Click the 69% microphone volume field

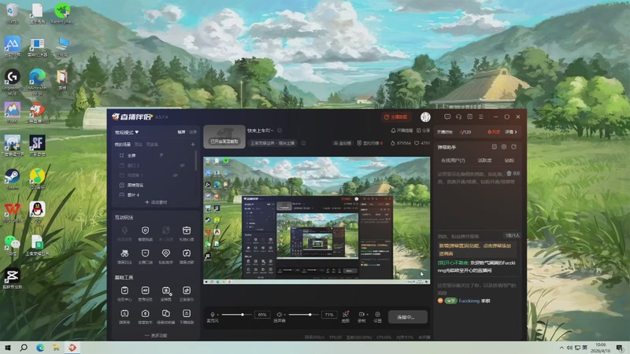pos(262,315)
